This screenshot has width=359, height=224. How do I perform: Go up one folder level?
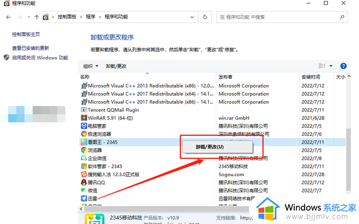coord(36,17)
